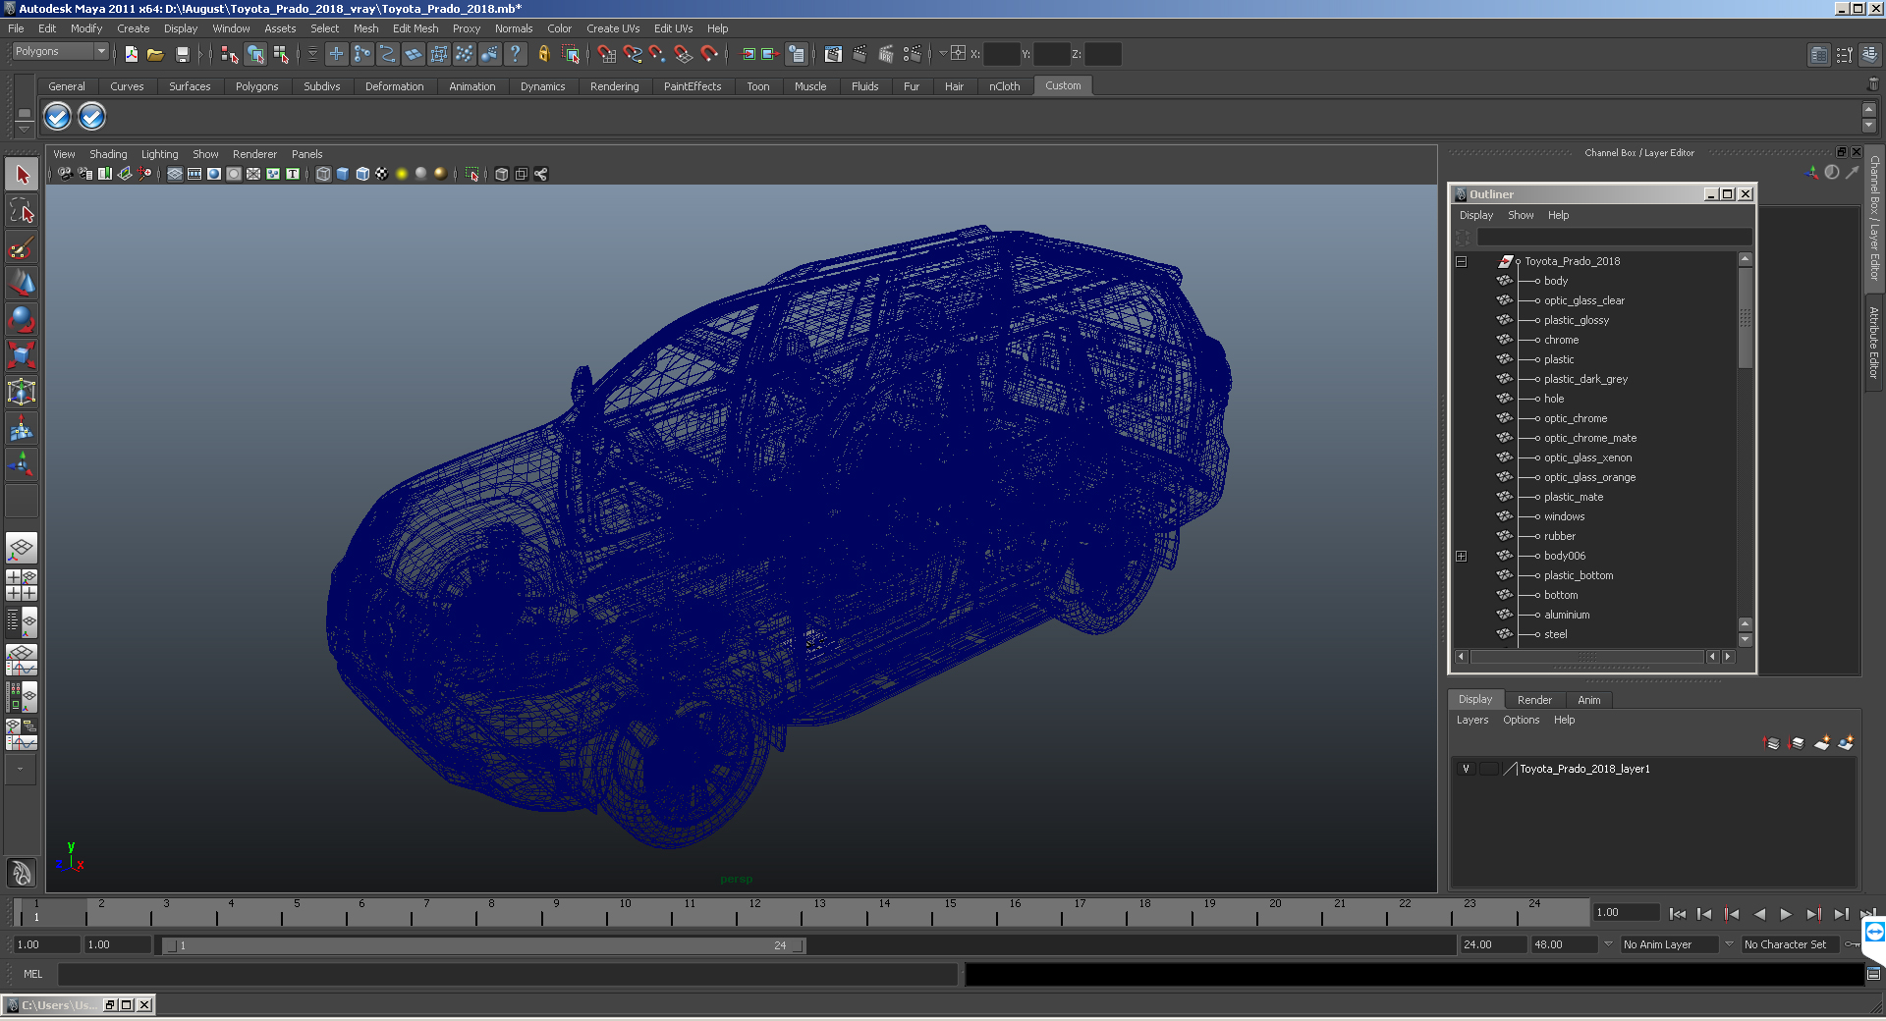Collapse the Toyota_Prado_2018 group in Outliner
The image size is (1886, 1021).
pos(1461,262)
